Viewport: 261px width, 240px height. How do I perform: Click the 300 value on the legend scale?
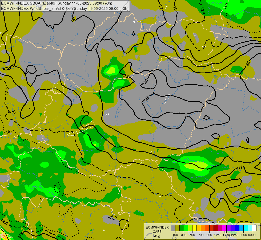184,235
